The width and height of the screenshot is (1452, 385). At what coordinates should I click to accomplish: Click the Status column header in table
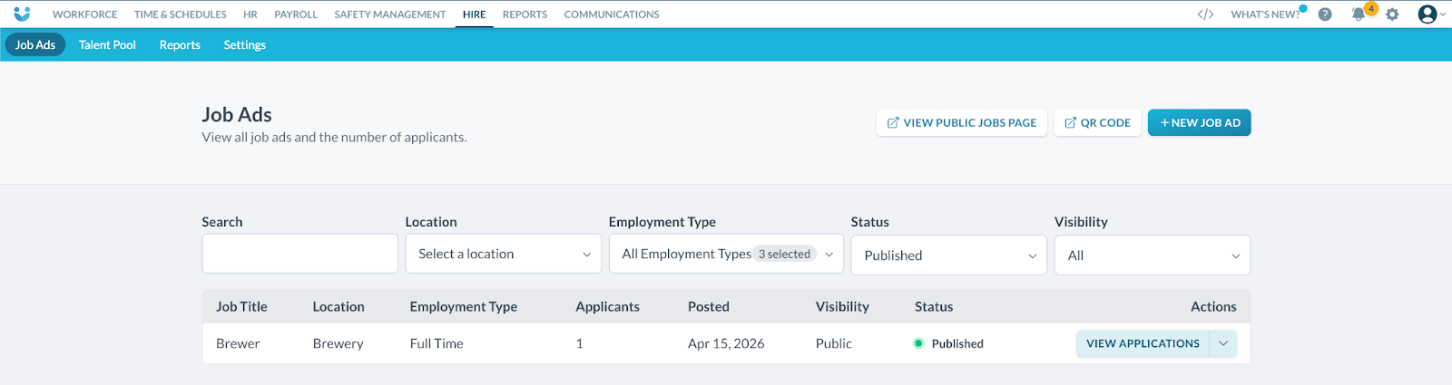[934, 306]
